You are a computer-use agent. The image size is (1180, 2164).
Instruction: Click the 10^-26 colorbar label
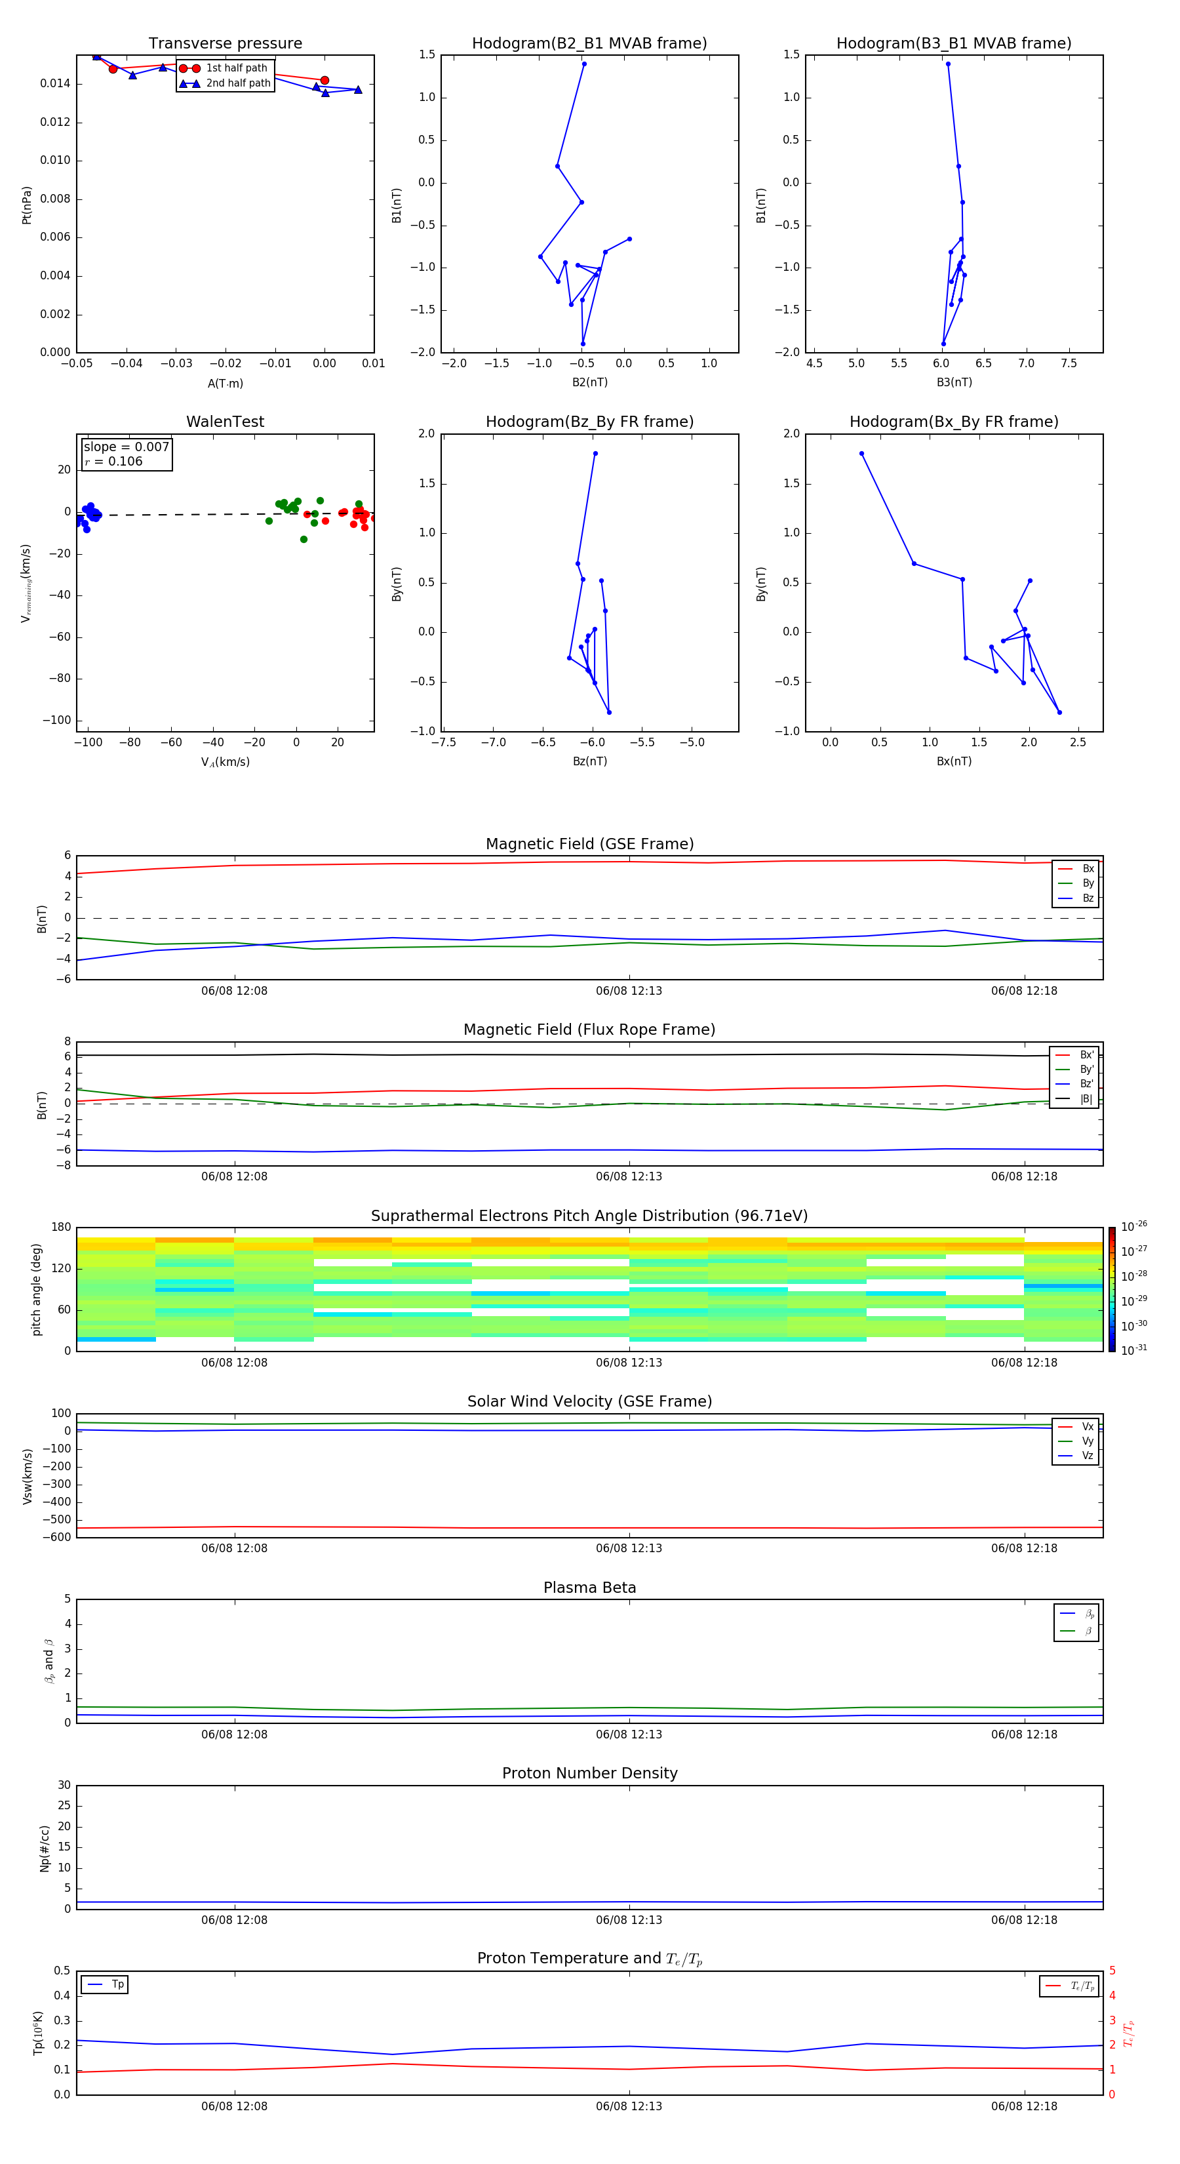[1134, 1226]
